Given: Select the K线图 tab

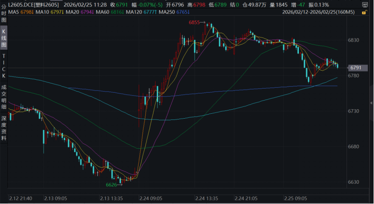Looking at the screenshot, I should coord(4,38).
